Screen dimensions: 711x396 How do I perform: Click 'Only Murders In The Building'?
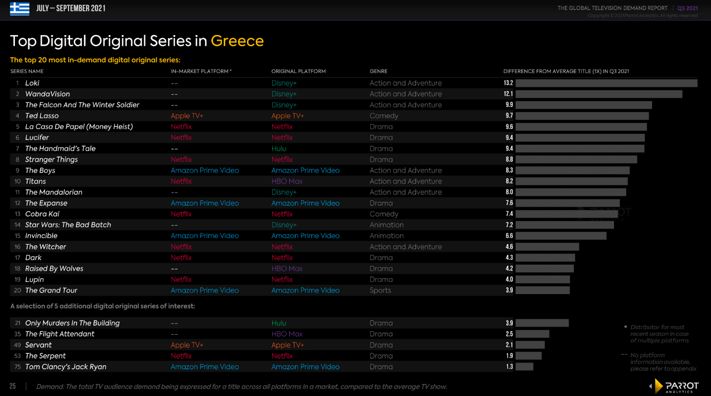[x=72, y=323]
